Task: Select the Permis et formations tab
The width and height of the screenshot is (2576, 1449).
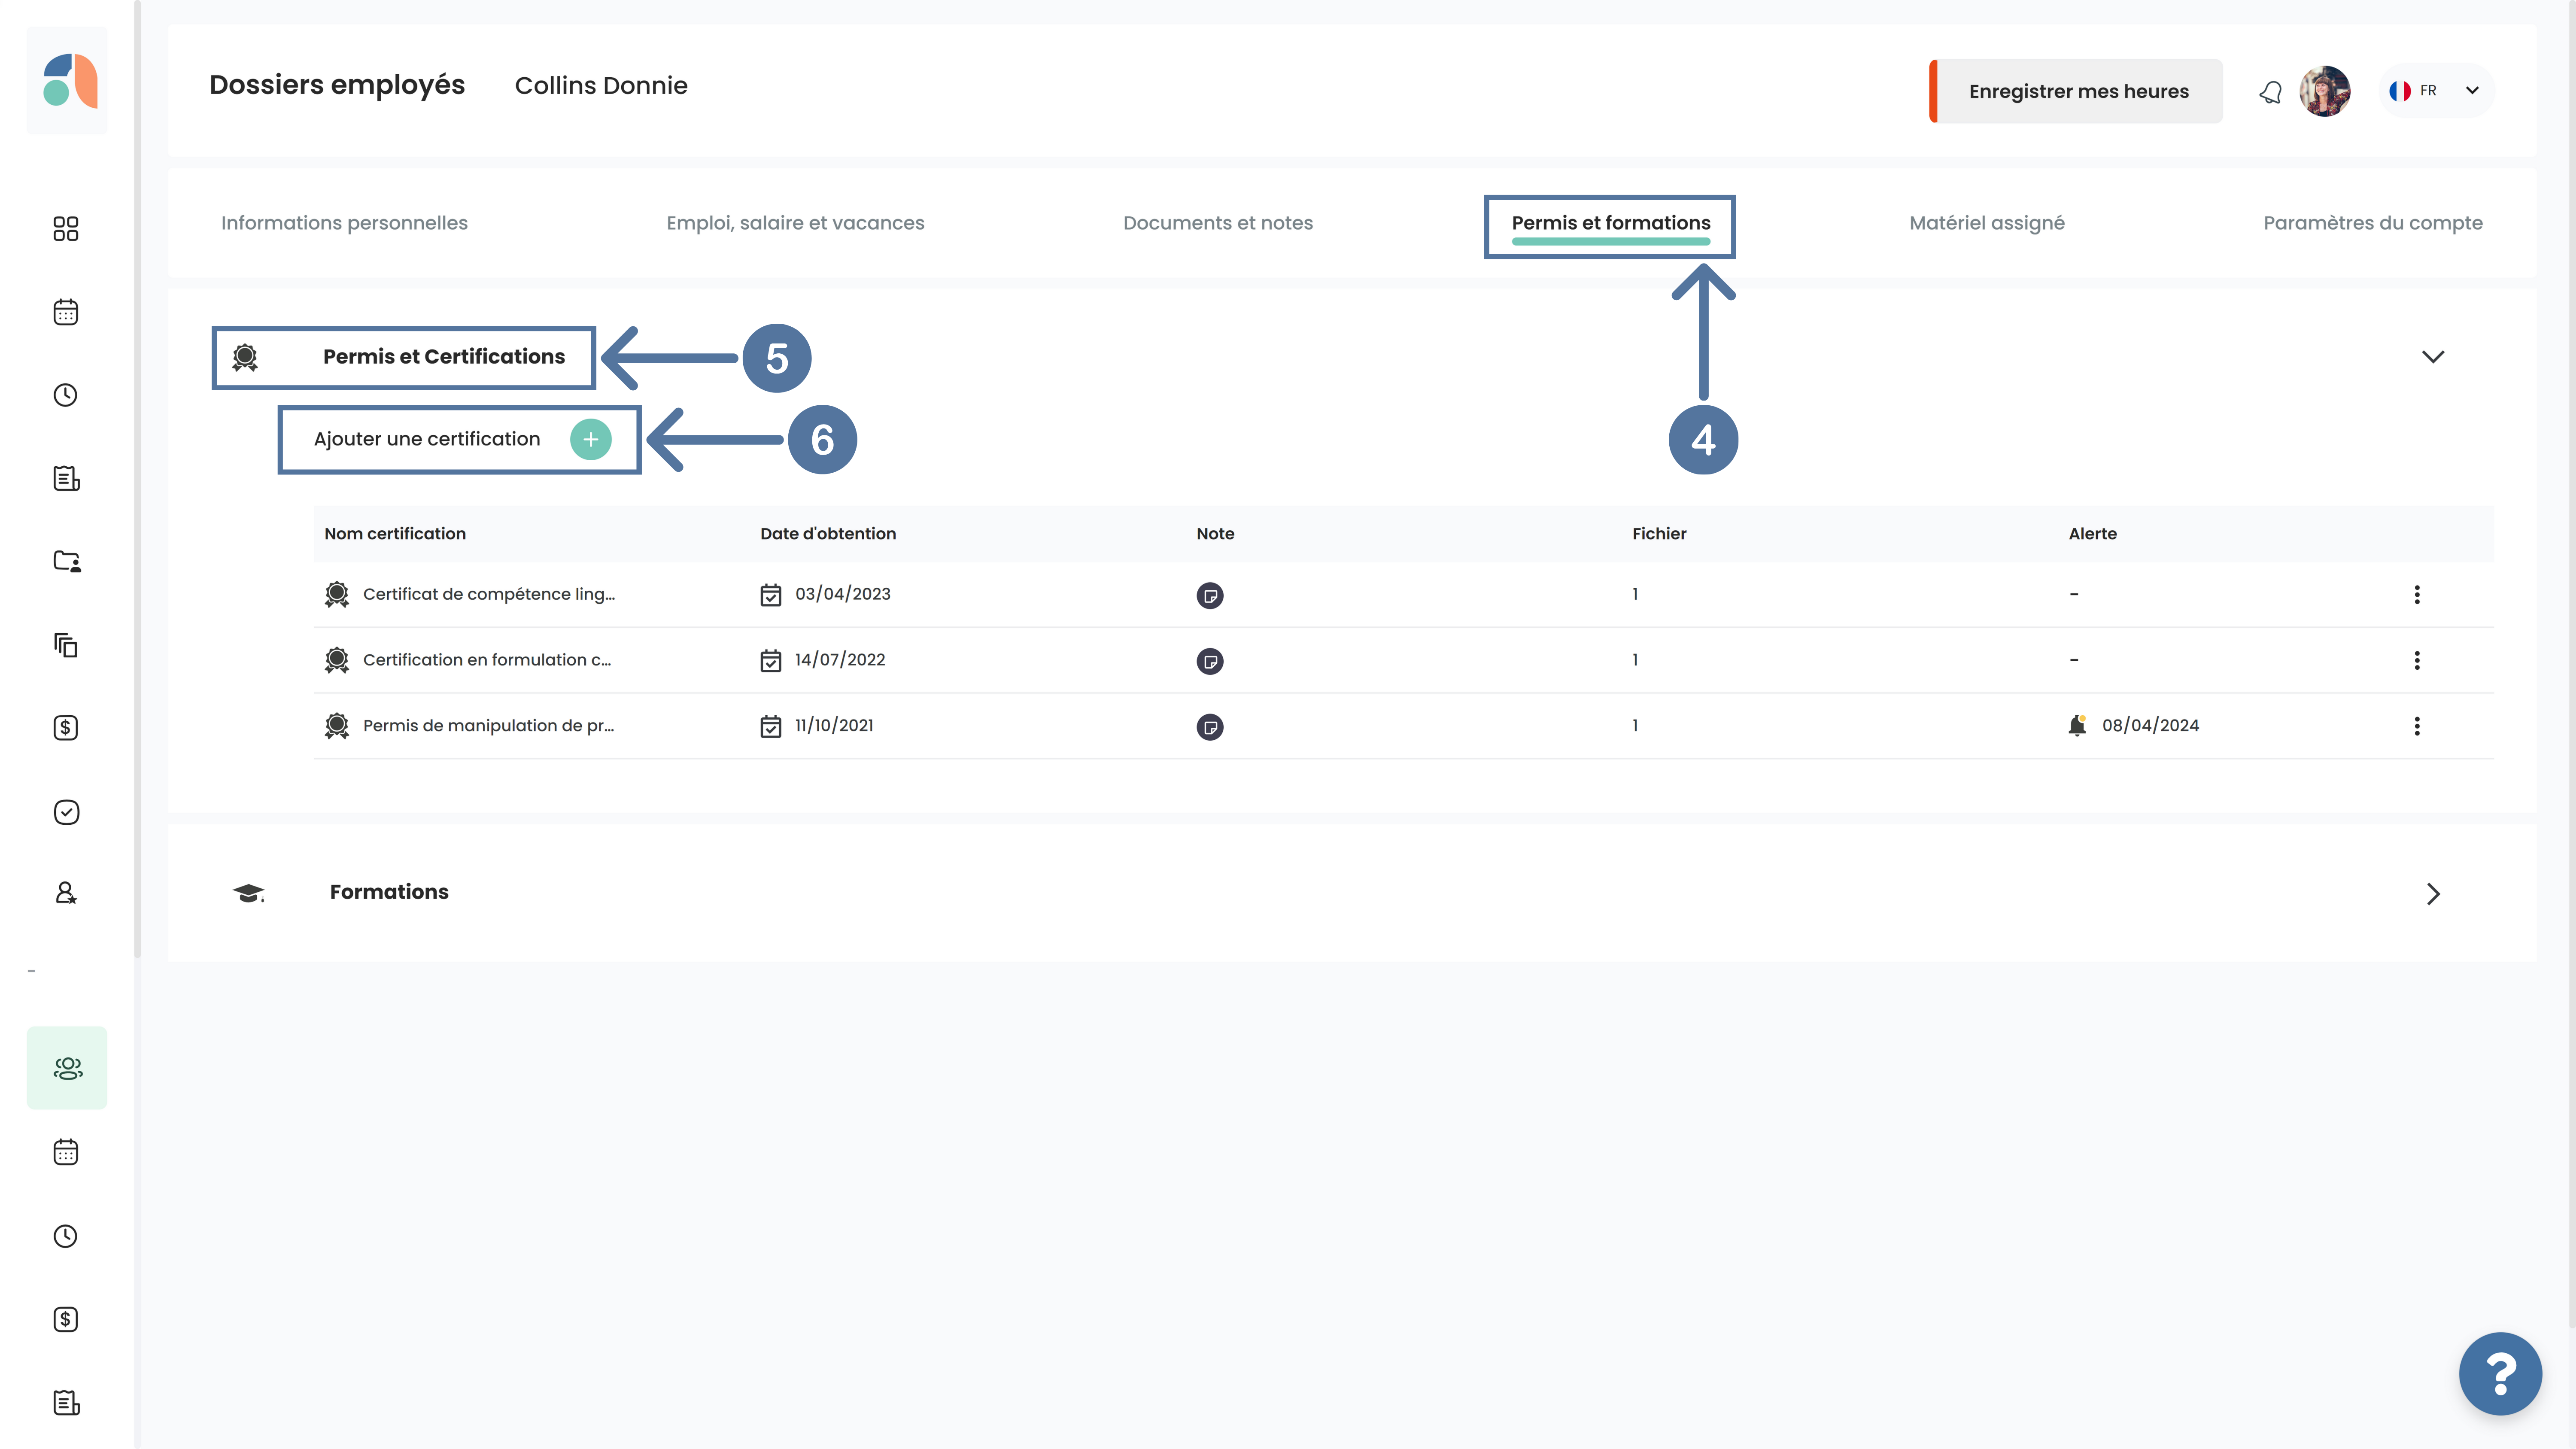Action: click(1611, 223)
